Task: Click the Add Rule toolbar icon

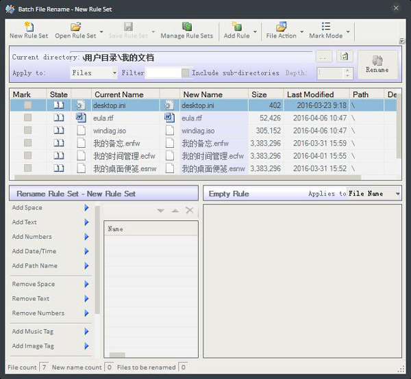Action: click(236, 27)
